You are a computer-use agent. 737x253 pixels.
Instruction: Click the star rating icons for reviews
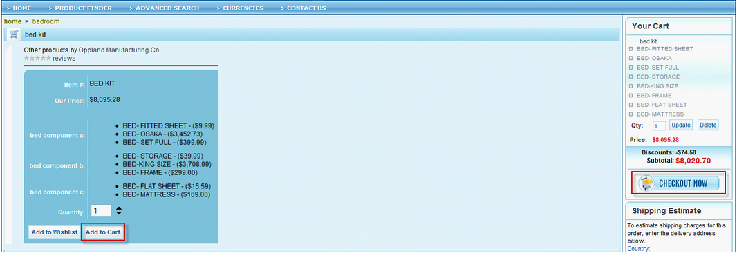[x=37, y=59]
